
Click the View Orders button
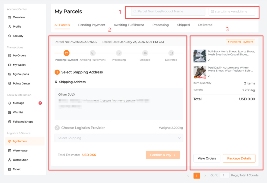click(x=207, y=158)
